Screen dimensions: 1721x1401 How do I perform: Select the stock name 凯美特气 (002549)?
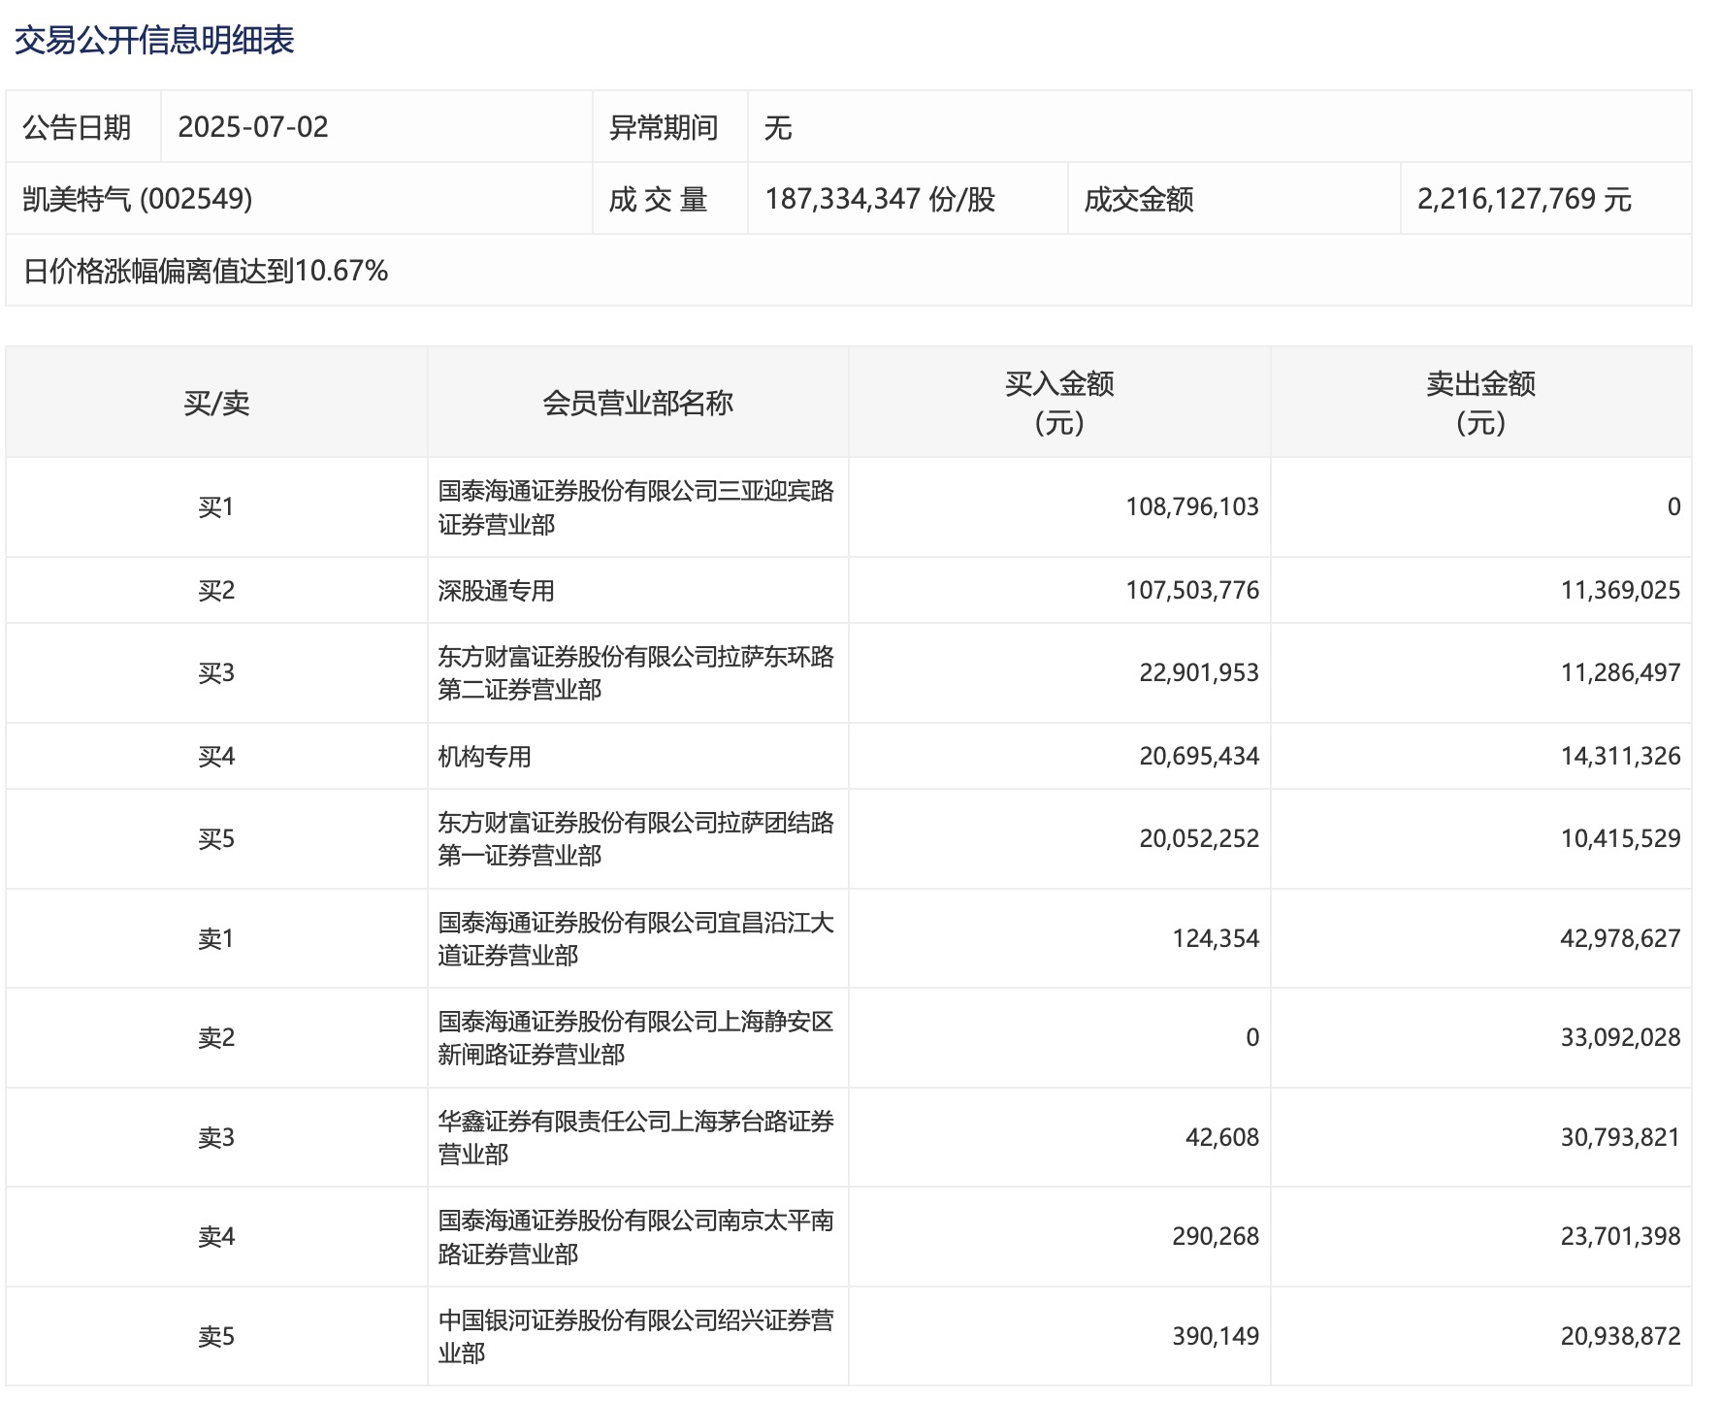tap(137, 199)
